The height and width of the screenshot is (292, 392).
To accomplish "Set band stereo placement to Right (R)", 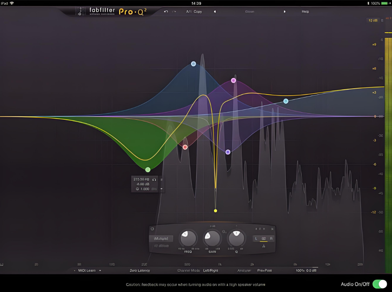I will point(271,239).
